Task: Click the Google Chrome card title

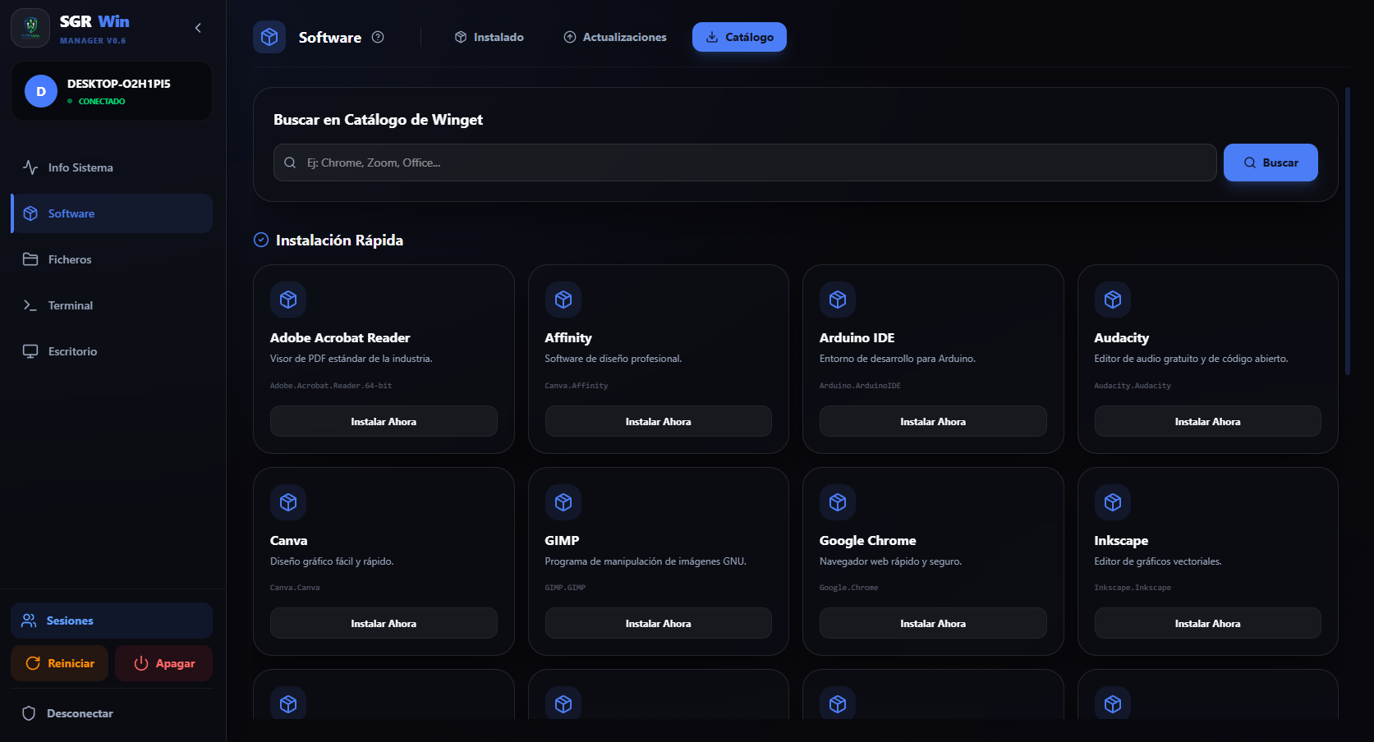Action: (x=867, y=540)
